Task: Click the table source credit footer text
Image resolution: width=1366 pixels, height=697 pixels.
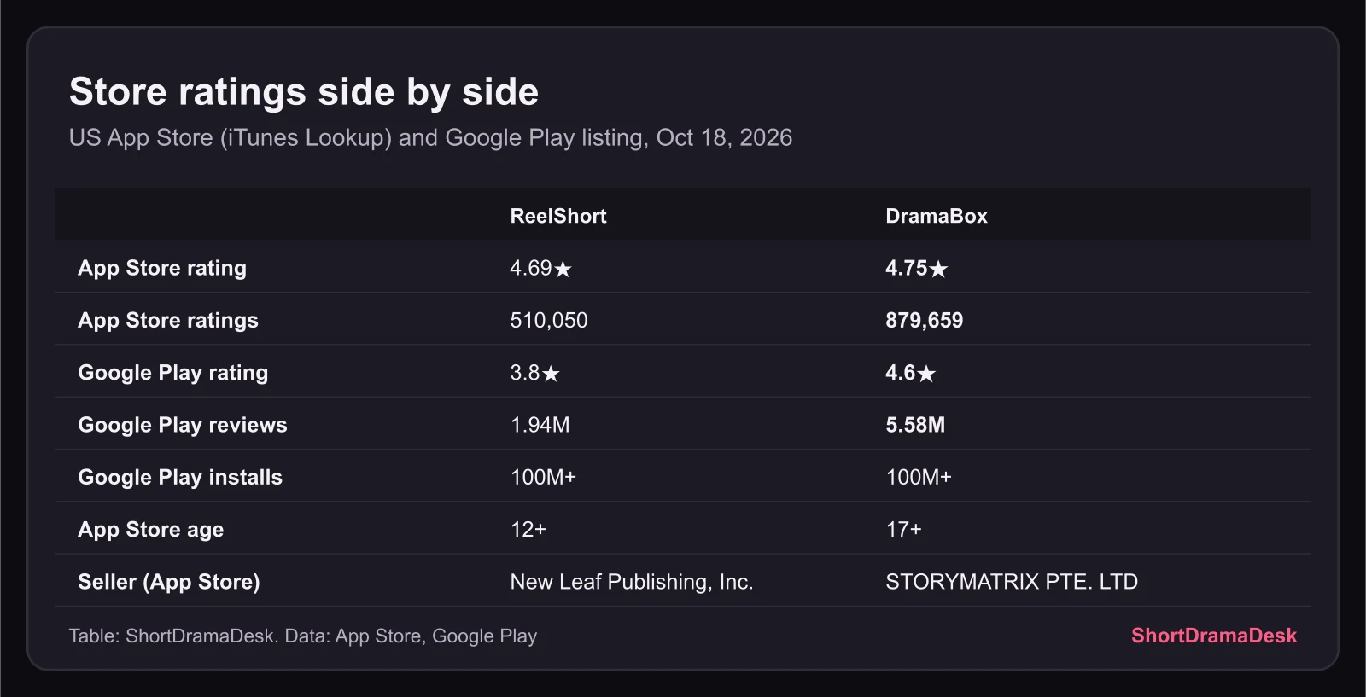Action: tap(303, 636)
